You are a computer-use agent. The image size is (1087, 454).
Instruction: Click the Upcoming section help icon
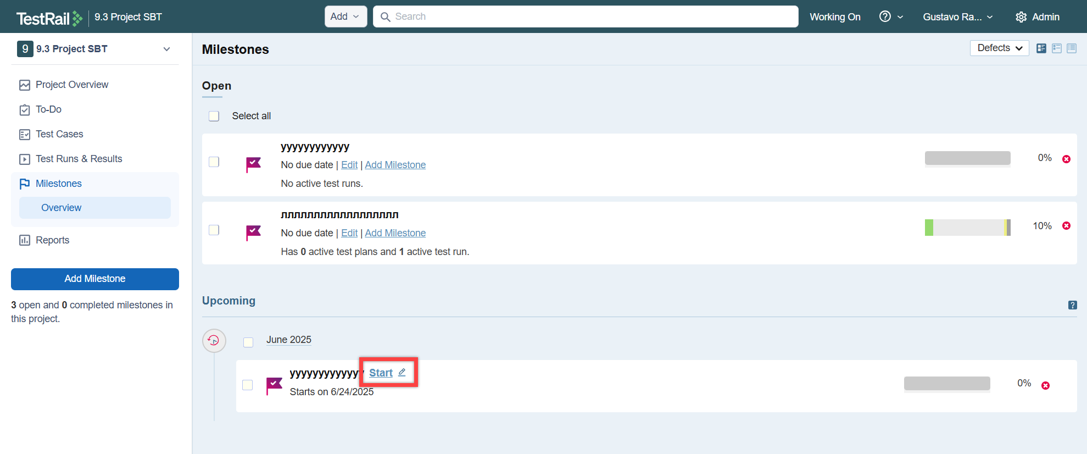(x=1072, y=305)
